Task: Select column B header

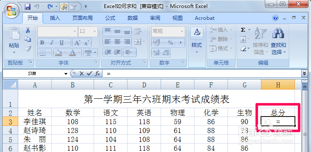Action: [72, 85]
